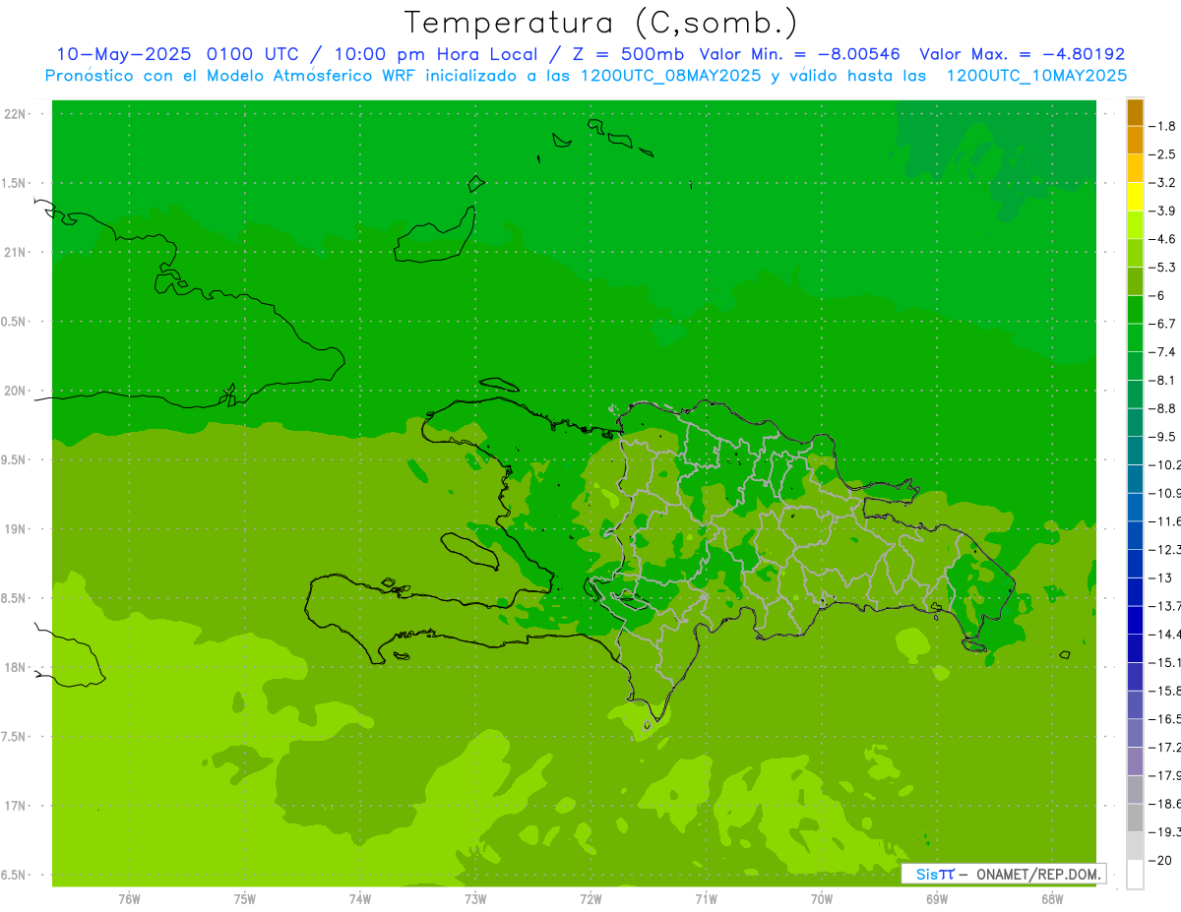1181x912 pixels.
Task: Select 'Pronóstico con el Modelo Atmosferico WRF' text
Action: 232,76
